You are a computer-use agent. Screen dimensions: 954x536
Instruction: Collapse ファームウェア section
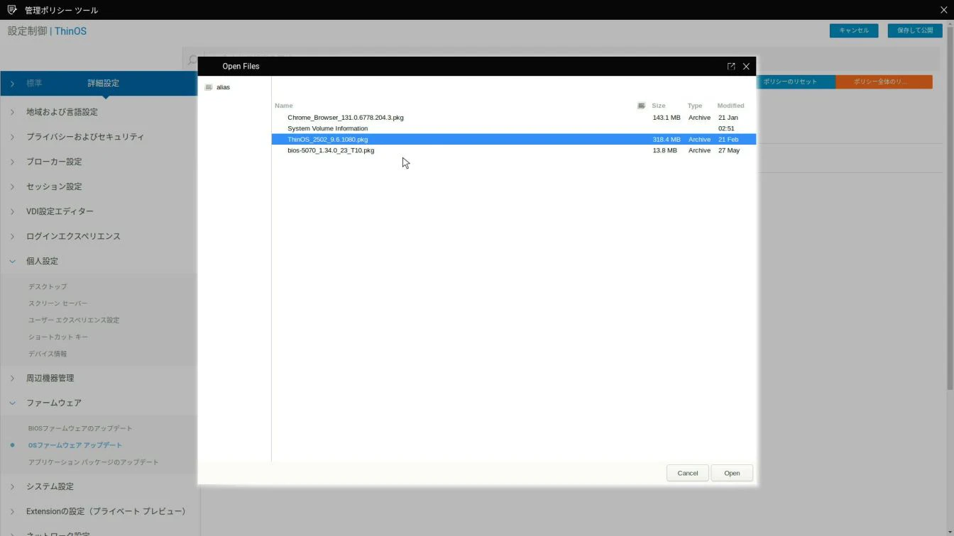pyautogui.click(x=12, y=403)
